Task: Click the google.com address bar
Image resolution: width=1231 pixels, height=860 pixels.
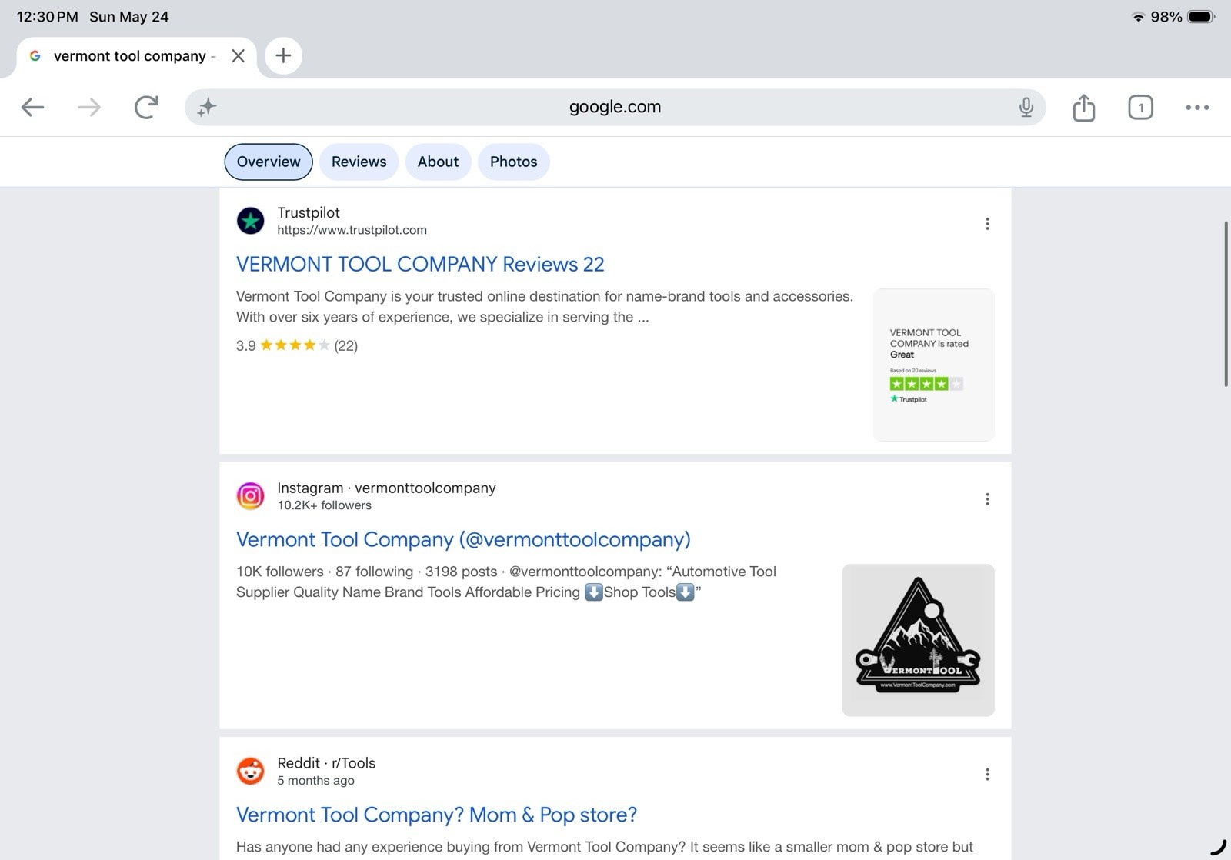Action: coord(615,107)
